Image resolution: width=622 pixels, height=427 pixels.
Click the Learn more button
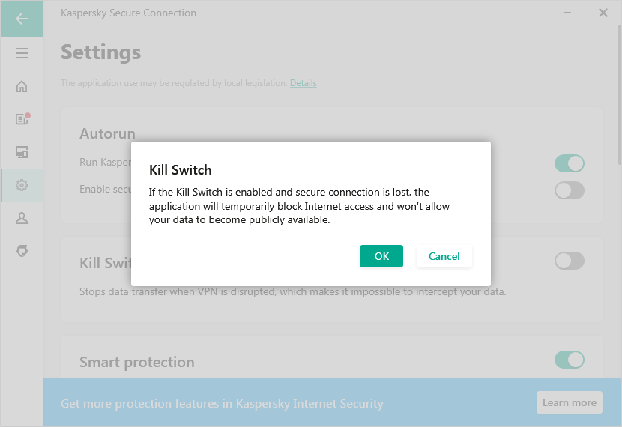[569, 402]
